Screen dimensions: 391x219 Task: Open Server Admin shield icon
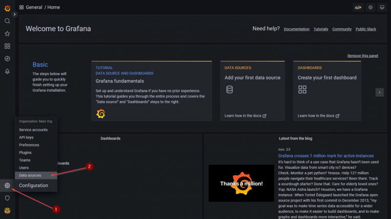(7, 198)
